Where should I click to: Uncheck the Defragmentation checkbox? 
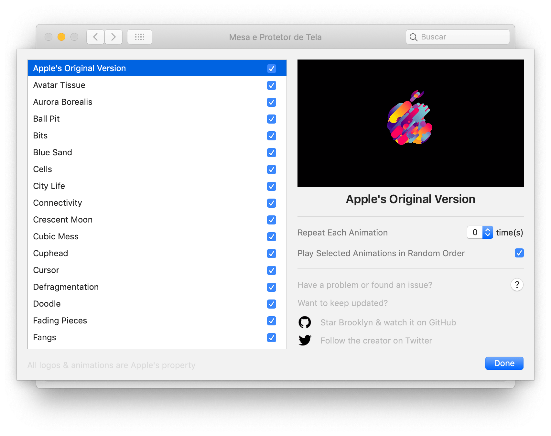click(272, 287)
